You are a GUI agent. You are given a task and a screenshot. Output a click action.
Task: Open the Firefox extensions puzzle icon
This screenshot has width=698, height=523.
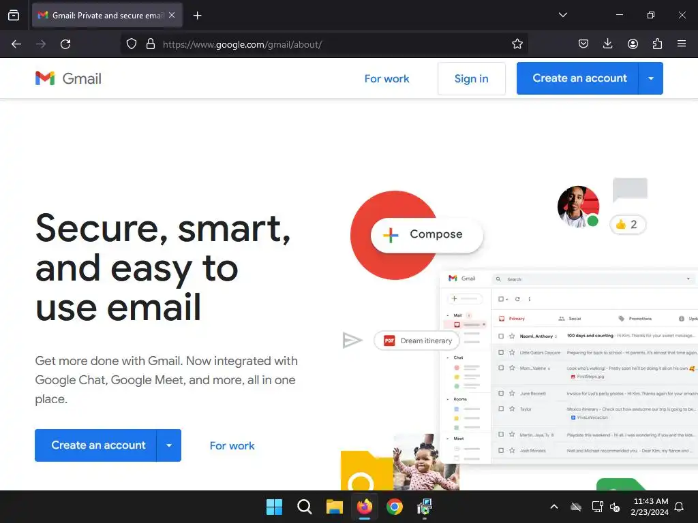pos(657,44)
